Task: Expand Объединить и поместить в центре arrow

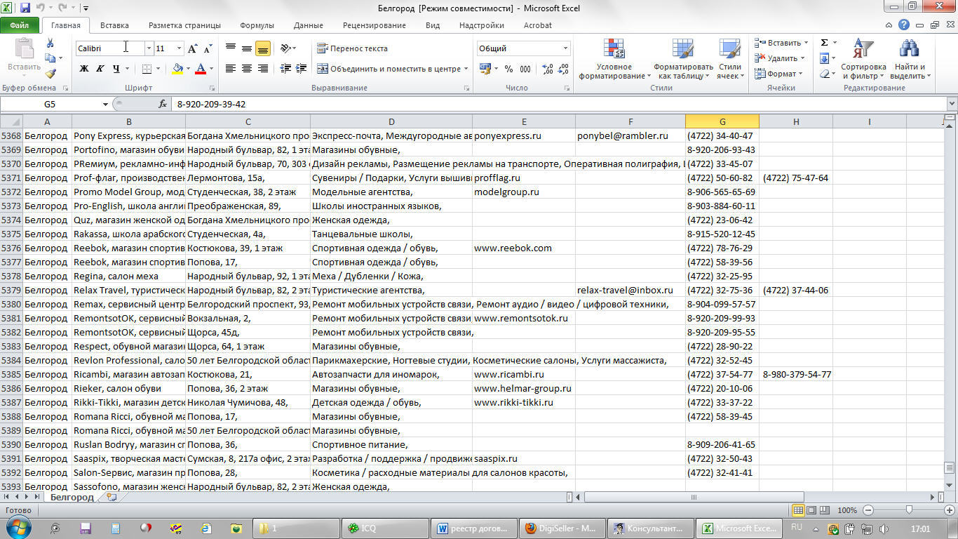Action: pos(466,69)
